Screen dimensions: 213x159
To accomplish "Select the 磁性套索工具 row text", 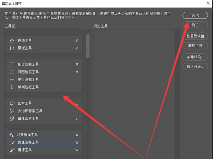I will pos(28,118).
